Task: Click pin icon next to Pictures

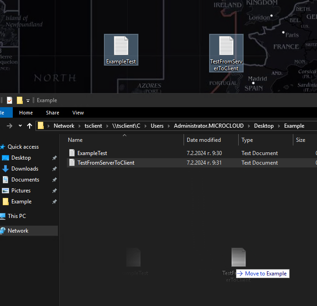Action: 55,191
